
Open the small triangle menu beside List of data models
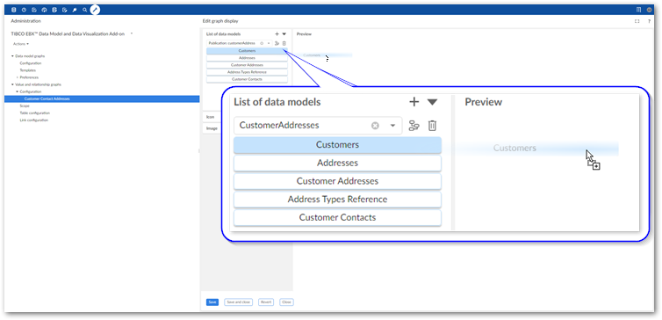[284, 33]
